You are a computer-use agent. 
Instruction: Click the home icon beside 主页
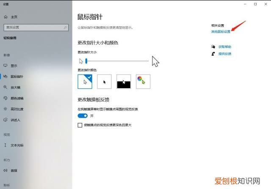[6, 17]
